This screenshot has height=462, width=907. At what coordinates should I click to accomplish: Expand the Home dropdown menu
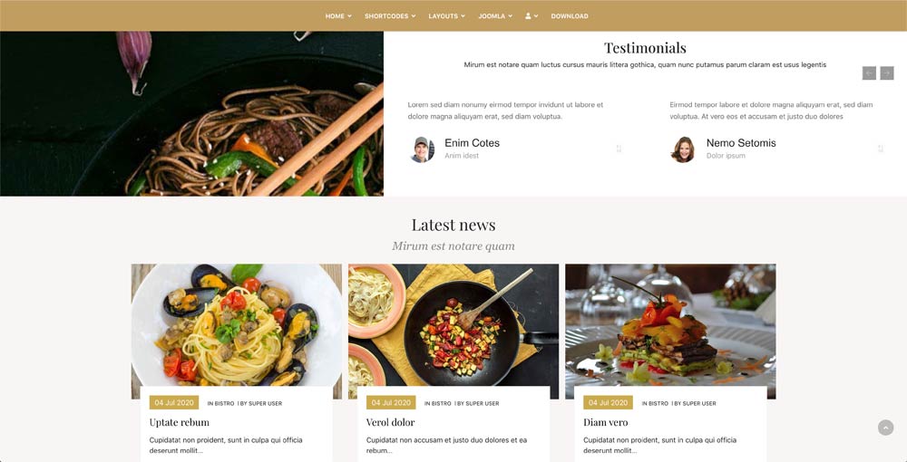point(338,16)
